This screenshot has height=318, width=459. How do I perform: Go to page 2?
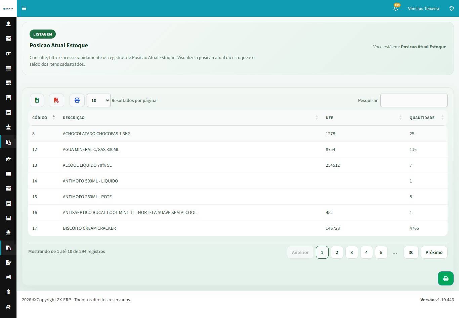point(337,252)
